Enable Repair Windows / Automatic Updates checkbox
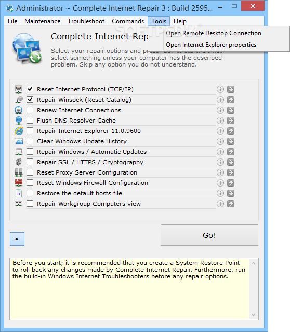Screen dimensions: 290x332 tap(30, 151)
